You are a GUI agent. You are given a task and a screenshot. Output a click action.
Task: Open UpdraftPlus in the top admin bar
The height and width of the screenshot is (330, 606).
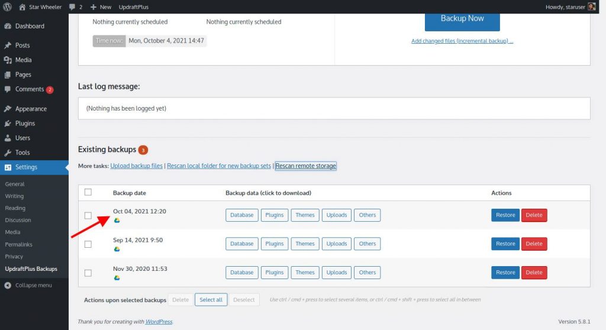pyautogui.click(x=133, y=7)
